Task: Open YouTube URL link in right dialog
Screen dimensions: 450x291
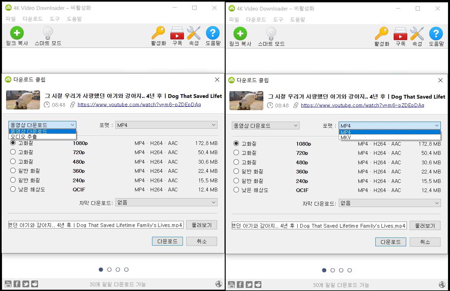Action: (362, 105)
